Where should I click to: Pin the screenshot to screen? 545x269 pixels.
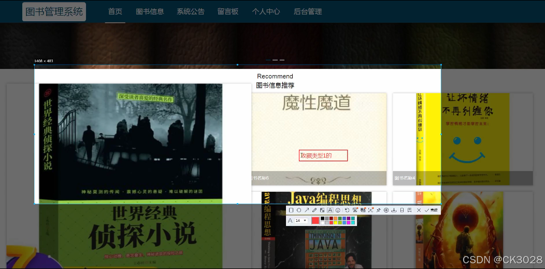coord(379,210)
